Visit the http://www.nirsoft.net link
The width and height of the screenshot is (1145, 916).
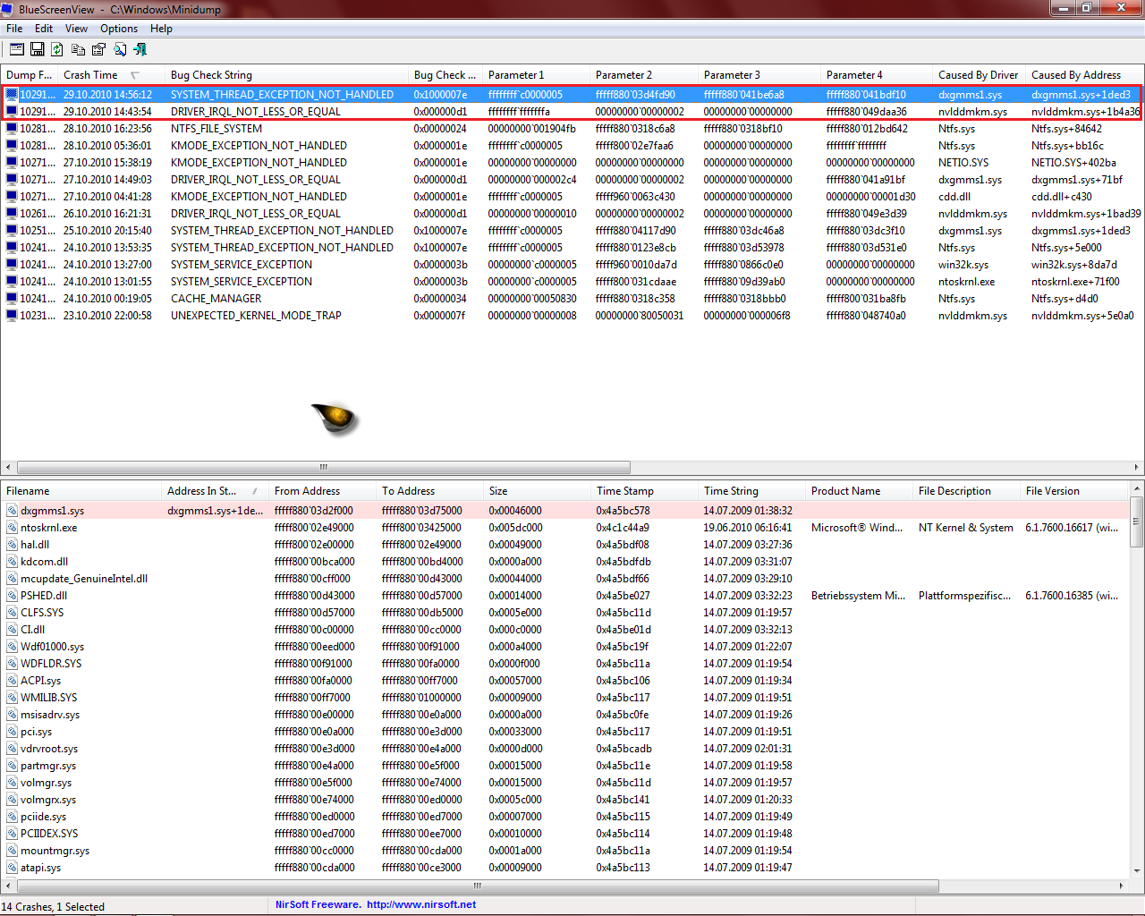point(421,904)
